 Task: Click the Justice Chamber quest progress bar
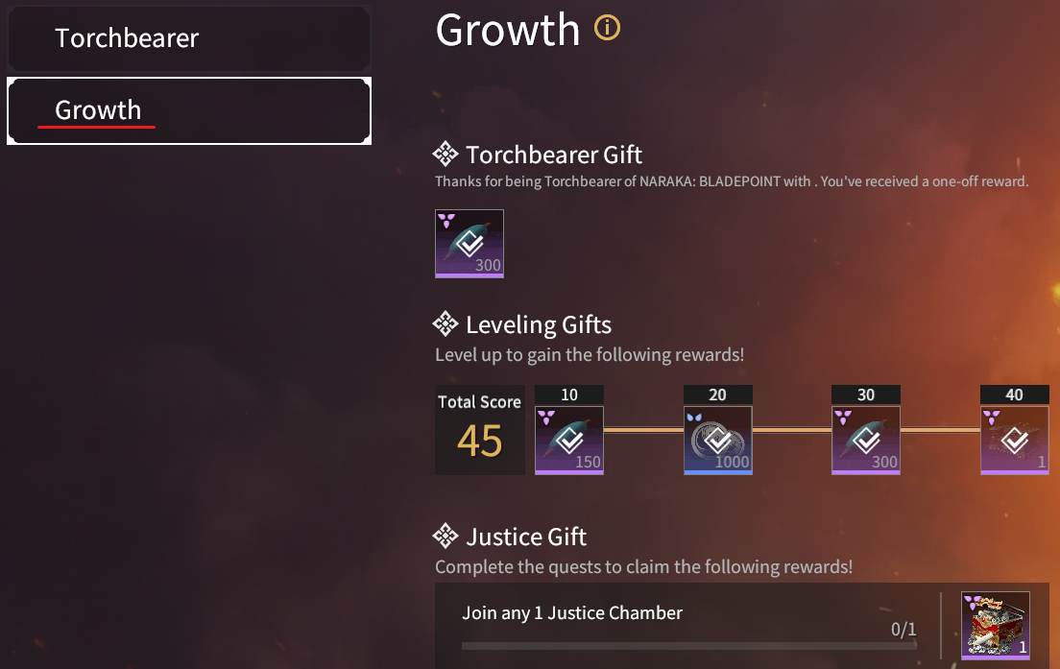tap(688, 646)
